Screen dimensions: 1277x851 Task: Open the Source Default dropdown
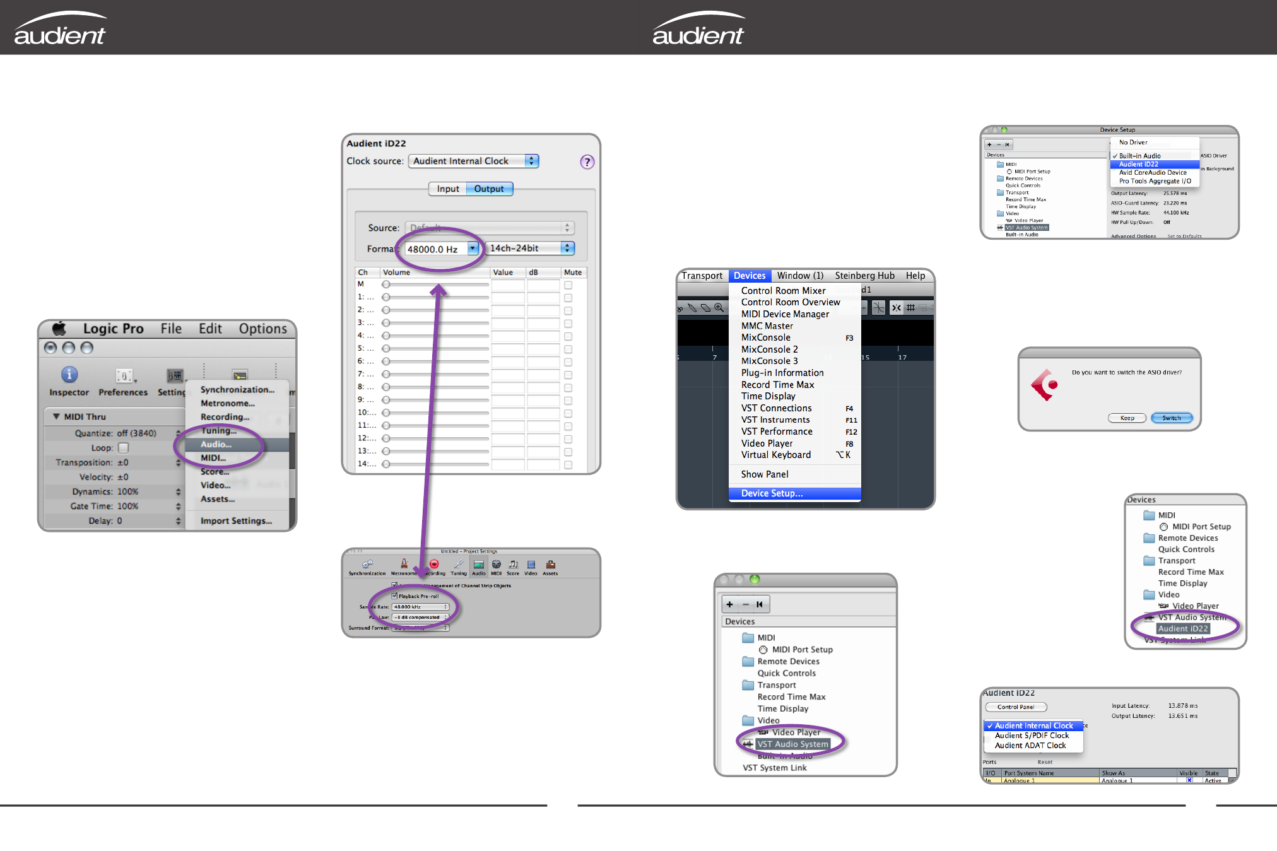click(490, 228)
